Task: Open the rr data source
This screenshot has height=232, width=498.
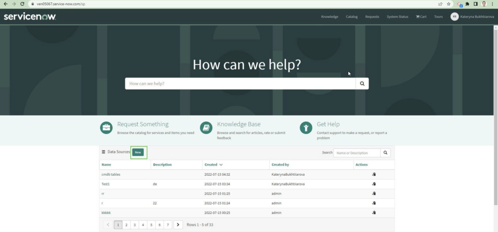Action: [103, 193]
